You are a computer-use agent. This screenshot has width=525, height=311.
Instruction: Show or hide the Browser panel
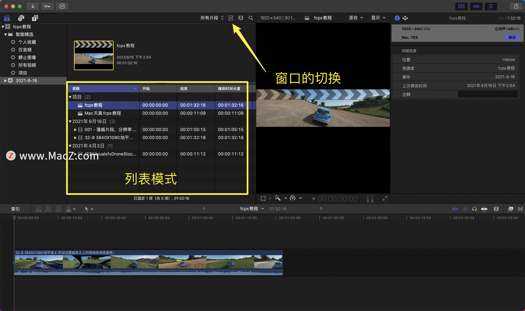click(462, 6)
